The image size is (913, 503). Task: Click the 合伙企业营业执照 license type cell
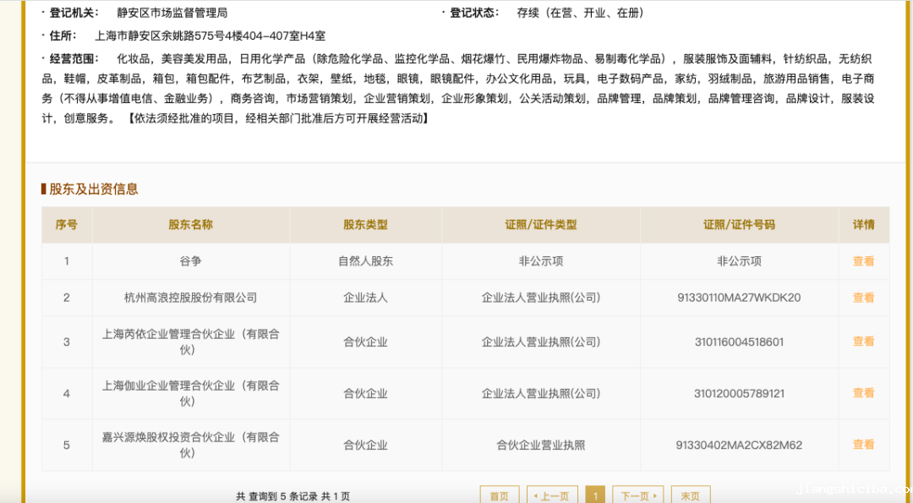pos(541,446)
